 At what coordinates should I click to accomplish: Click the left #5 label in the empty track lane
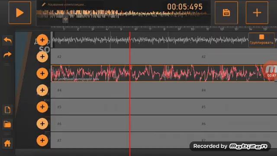[x=59, y=107]
